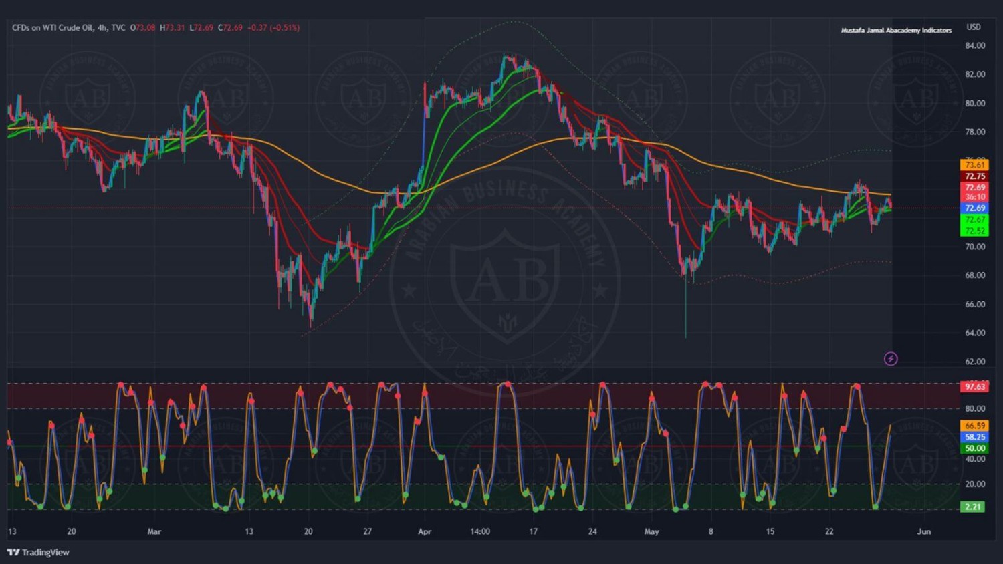Click the 15 date on time axis
This screenshot has height=564, width=1003.
pos(770,532)
